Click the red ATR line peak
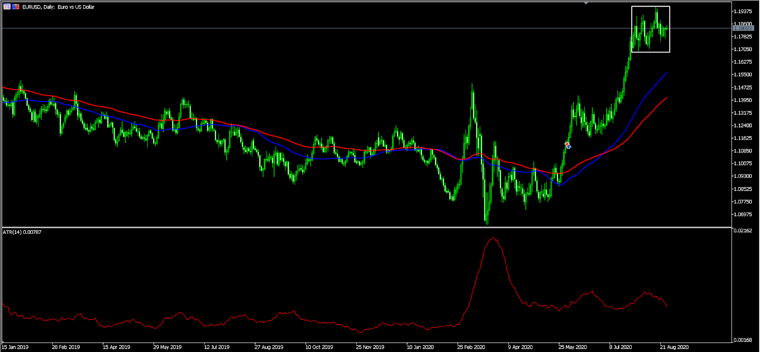 coord(493,238)
